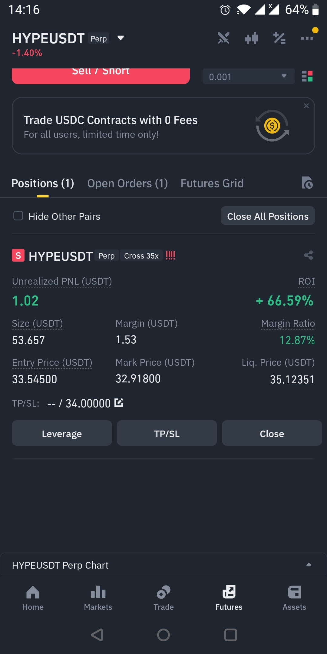This screenshot has width=327, height=654.
Task: Open the Markets section
Action: click(x=98, y=598)
